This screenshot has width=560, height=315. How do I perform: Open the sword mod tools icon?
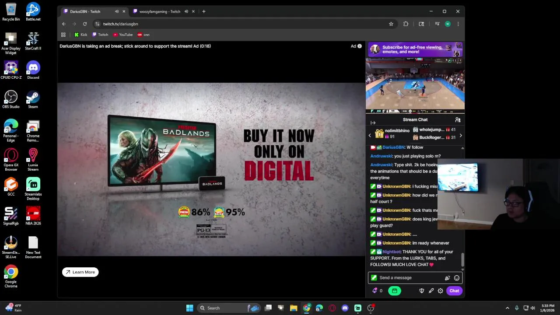[x=431, y=291]
